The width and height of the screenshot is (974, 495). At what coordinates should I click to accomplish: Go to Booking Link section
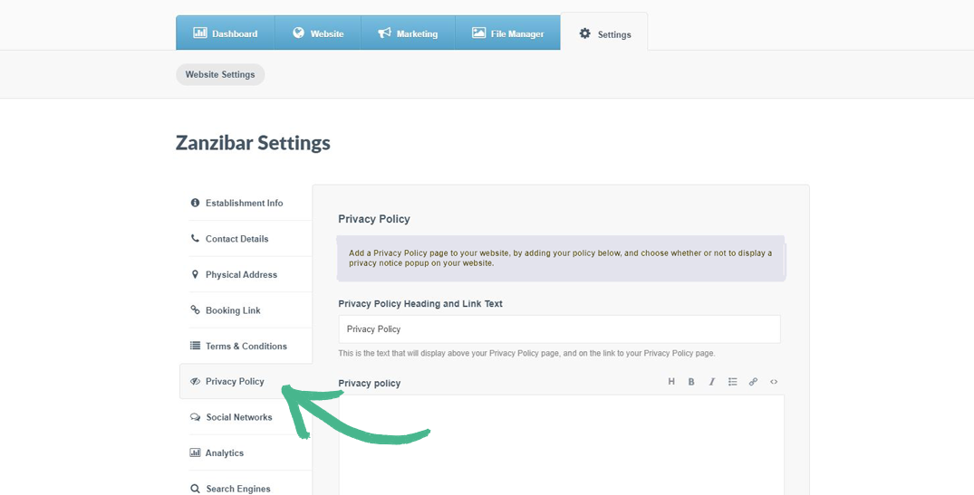tap(233, 310)
